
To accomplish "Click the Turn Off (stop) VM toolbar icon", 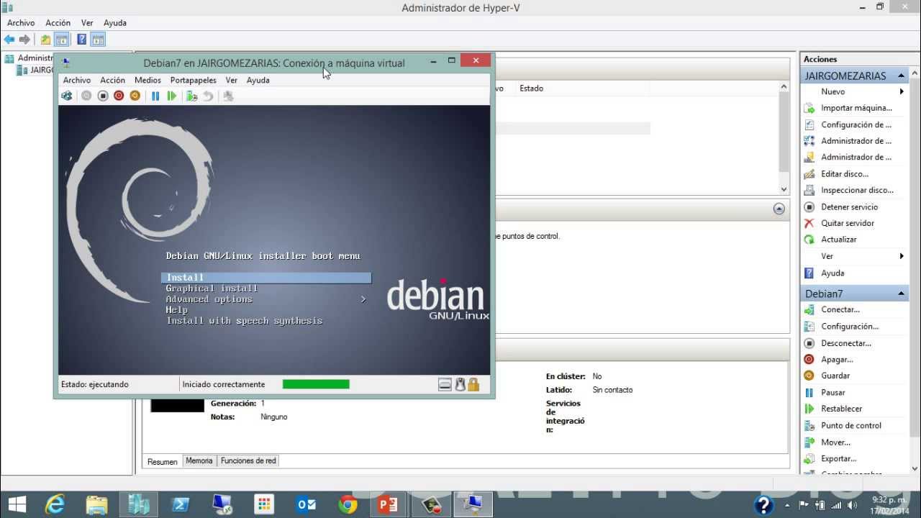I will coord(103,96).
